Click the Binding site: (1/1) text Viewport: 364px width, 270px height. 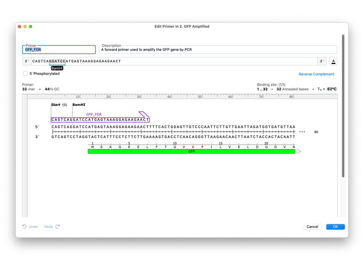pyautogui.click(x=271, y=85)
